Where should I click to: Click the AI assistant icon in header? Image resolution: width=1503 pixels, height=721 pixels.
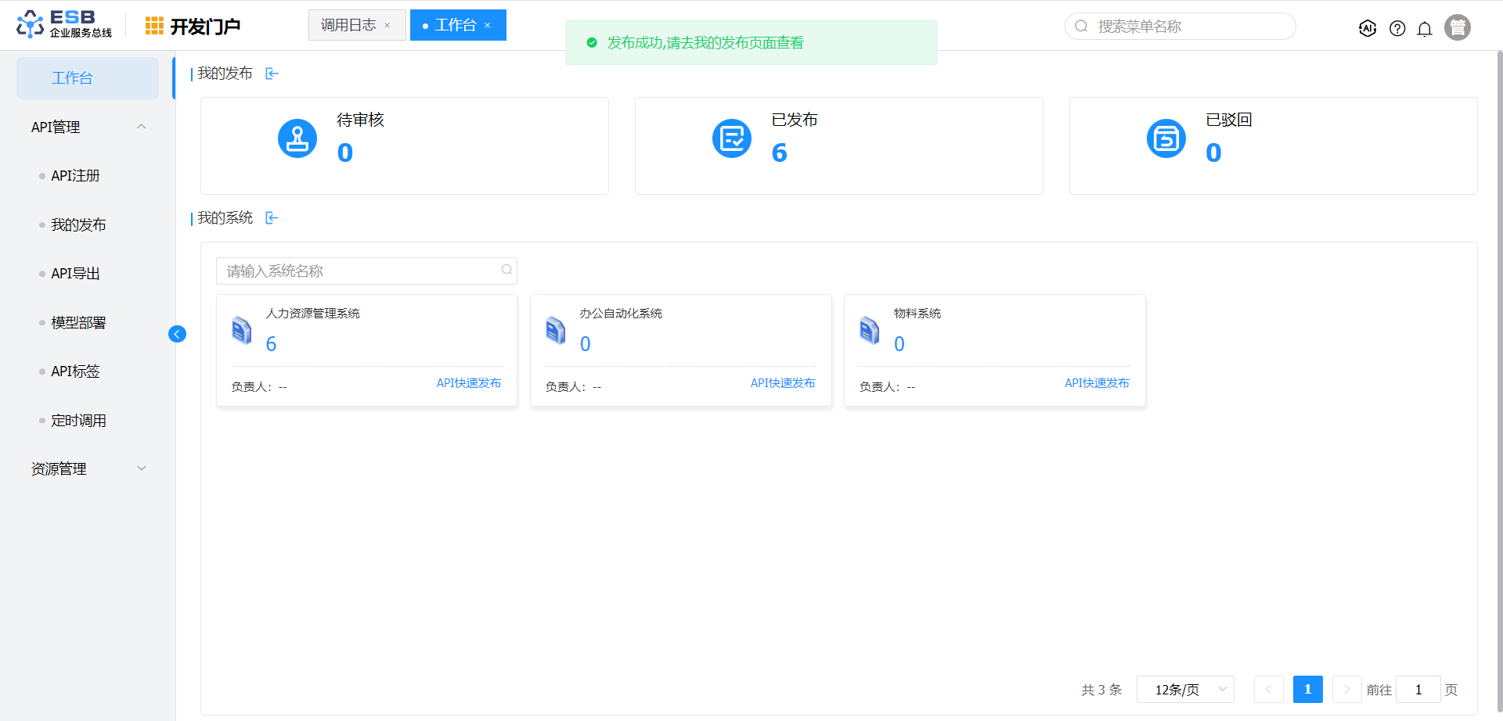1368,28
